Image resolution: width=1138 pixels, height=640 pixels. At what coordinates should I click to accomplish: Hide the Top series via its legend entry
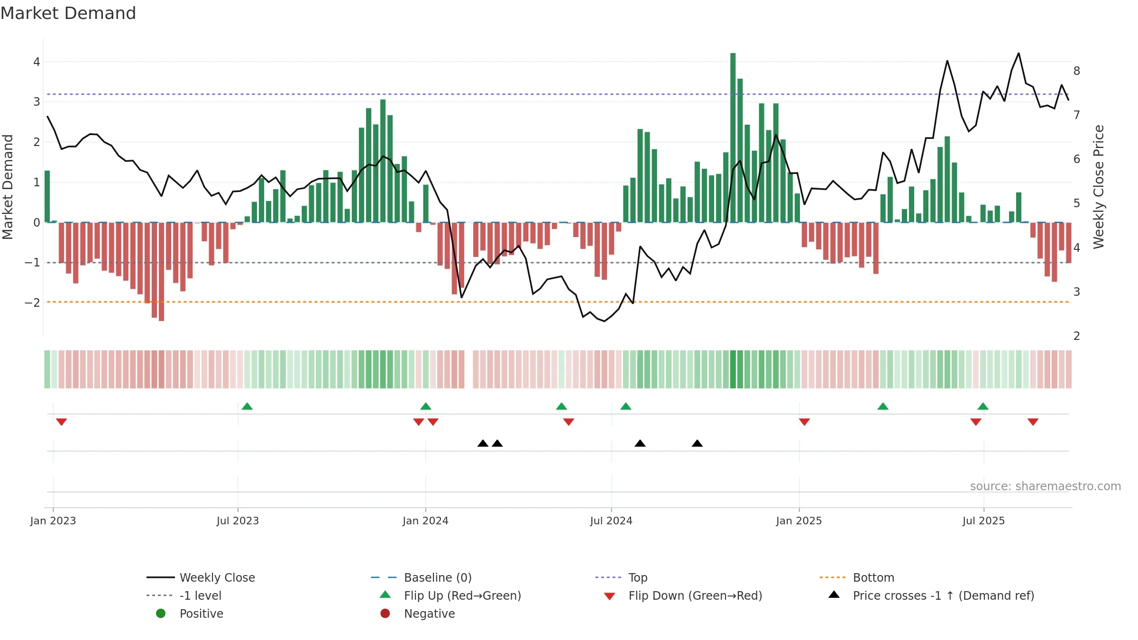621,577
